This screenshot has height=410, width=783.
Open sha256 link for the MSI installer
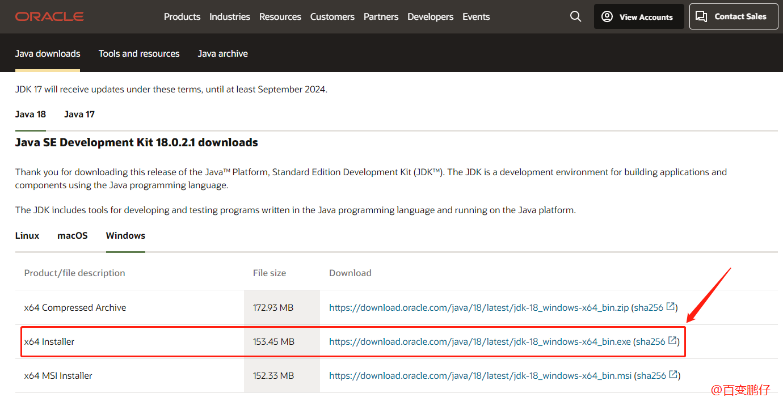pyautogui.click(x=651, y=376)
